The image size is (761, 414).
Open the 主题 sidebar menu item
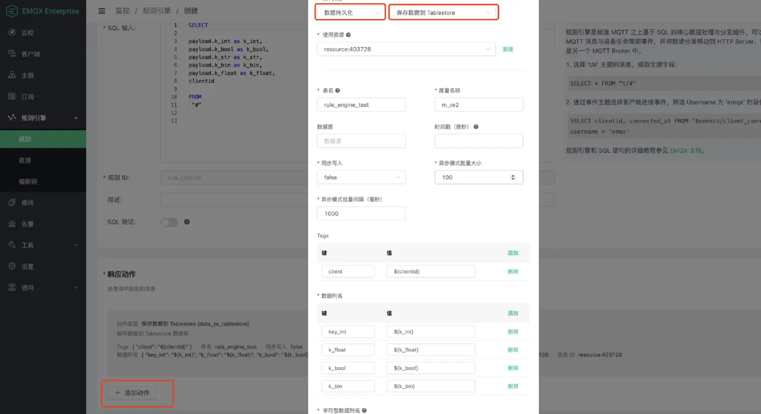(x=43, y=75)
